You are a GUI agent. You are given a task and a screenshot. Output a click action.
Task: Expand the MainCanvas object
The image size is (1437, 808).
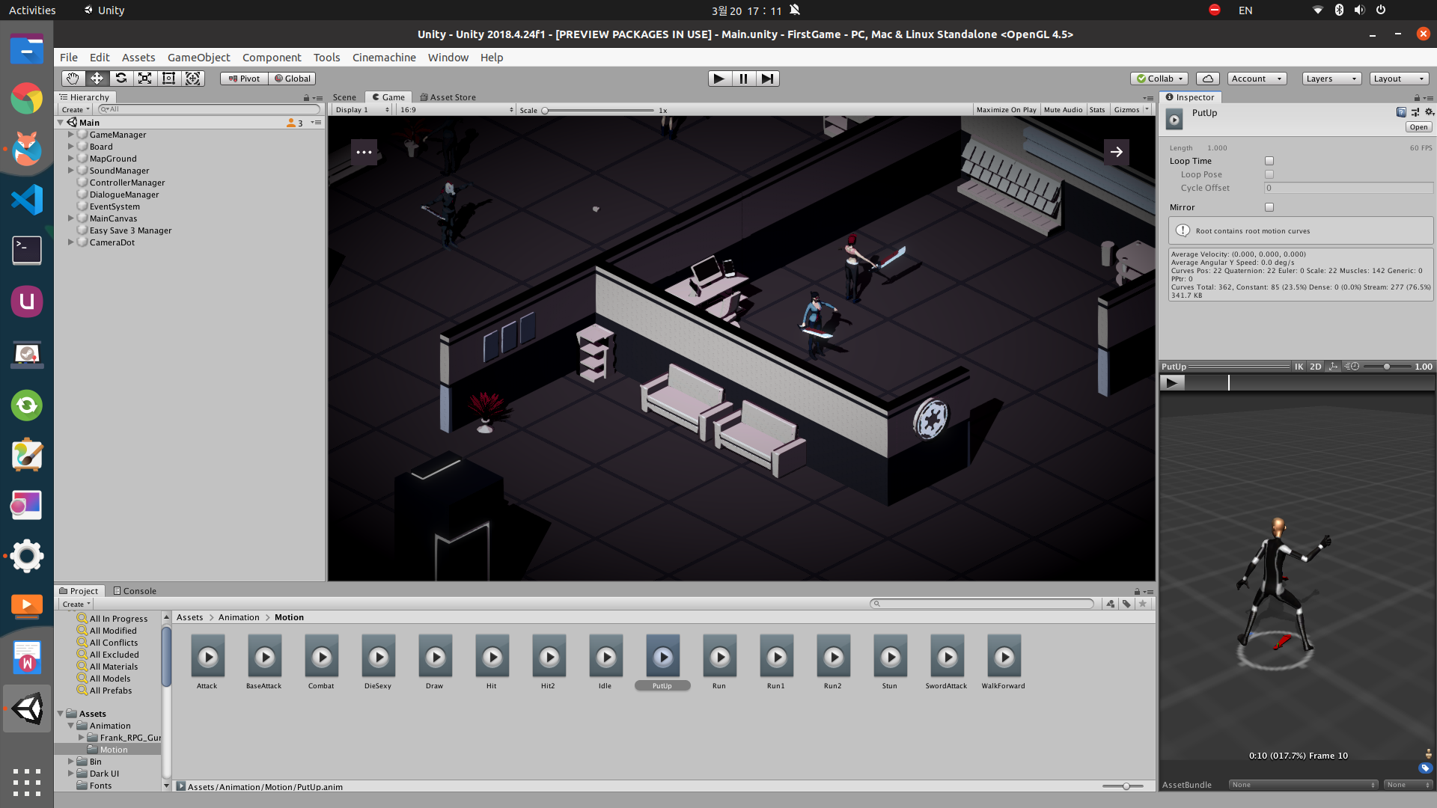(x=71, y=218)
